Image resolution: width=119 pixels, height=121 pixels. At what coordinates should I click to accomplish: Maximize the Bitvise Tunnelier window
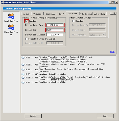coord(113,2)
